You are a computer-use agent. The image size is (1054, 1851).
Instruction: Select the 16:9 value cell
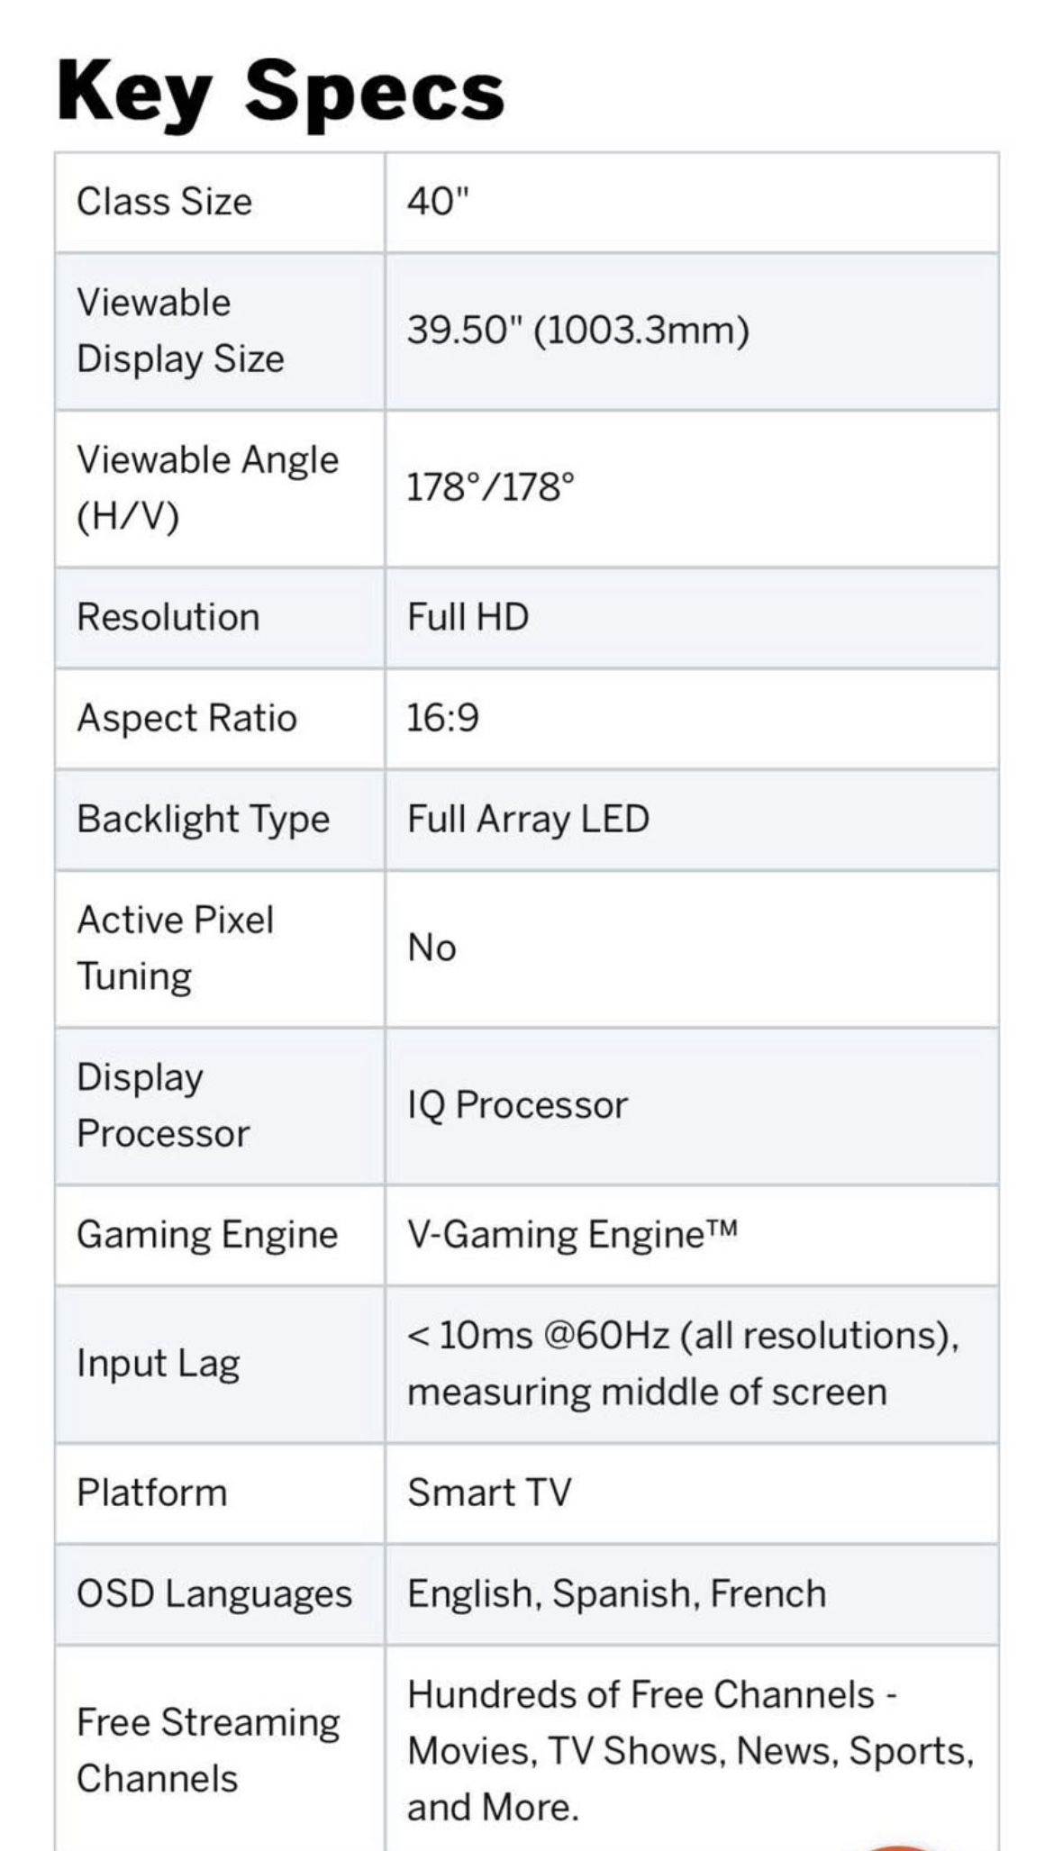click(x=692, y=718)
